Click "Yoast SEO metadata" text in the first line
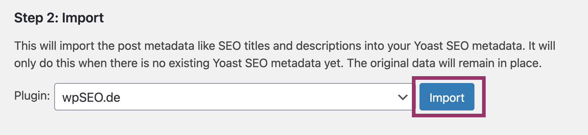The width and height of the screenshot is (588, 135). click(469, 46)
